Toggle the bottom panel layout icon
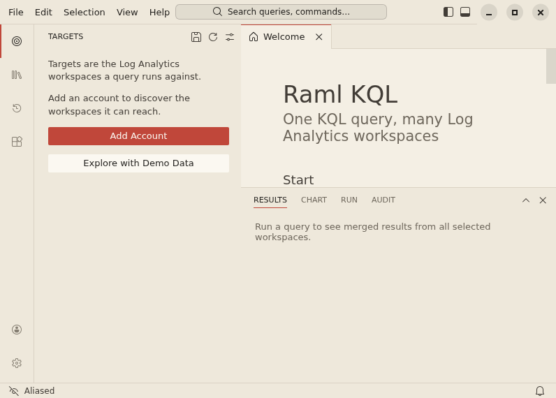 pyautogui.click(x=465, y=12)
